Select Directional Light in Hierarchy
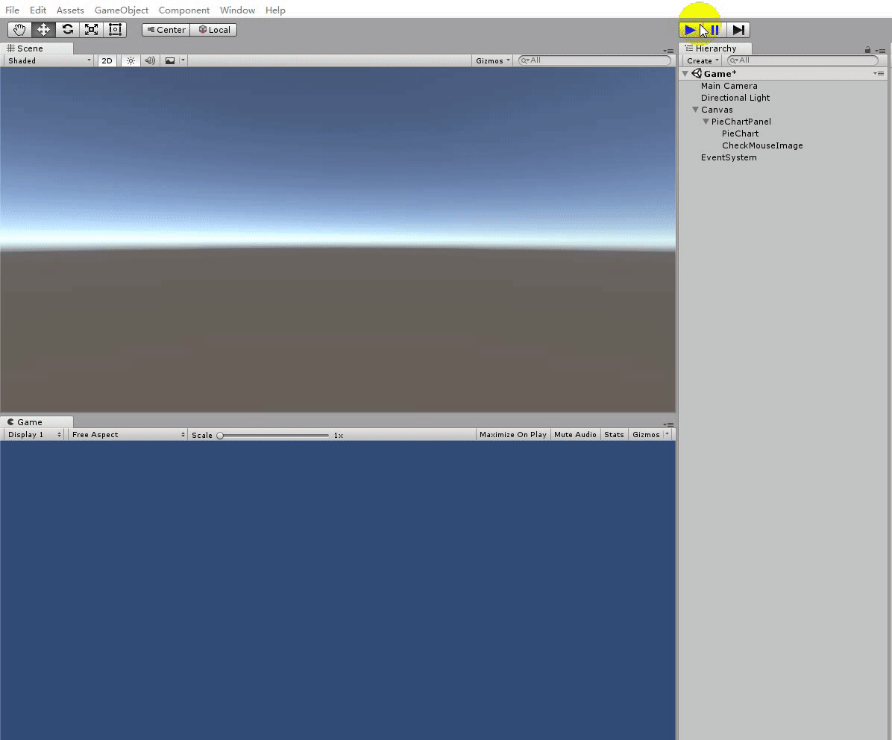 click(735, 98)
